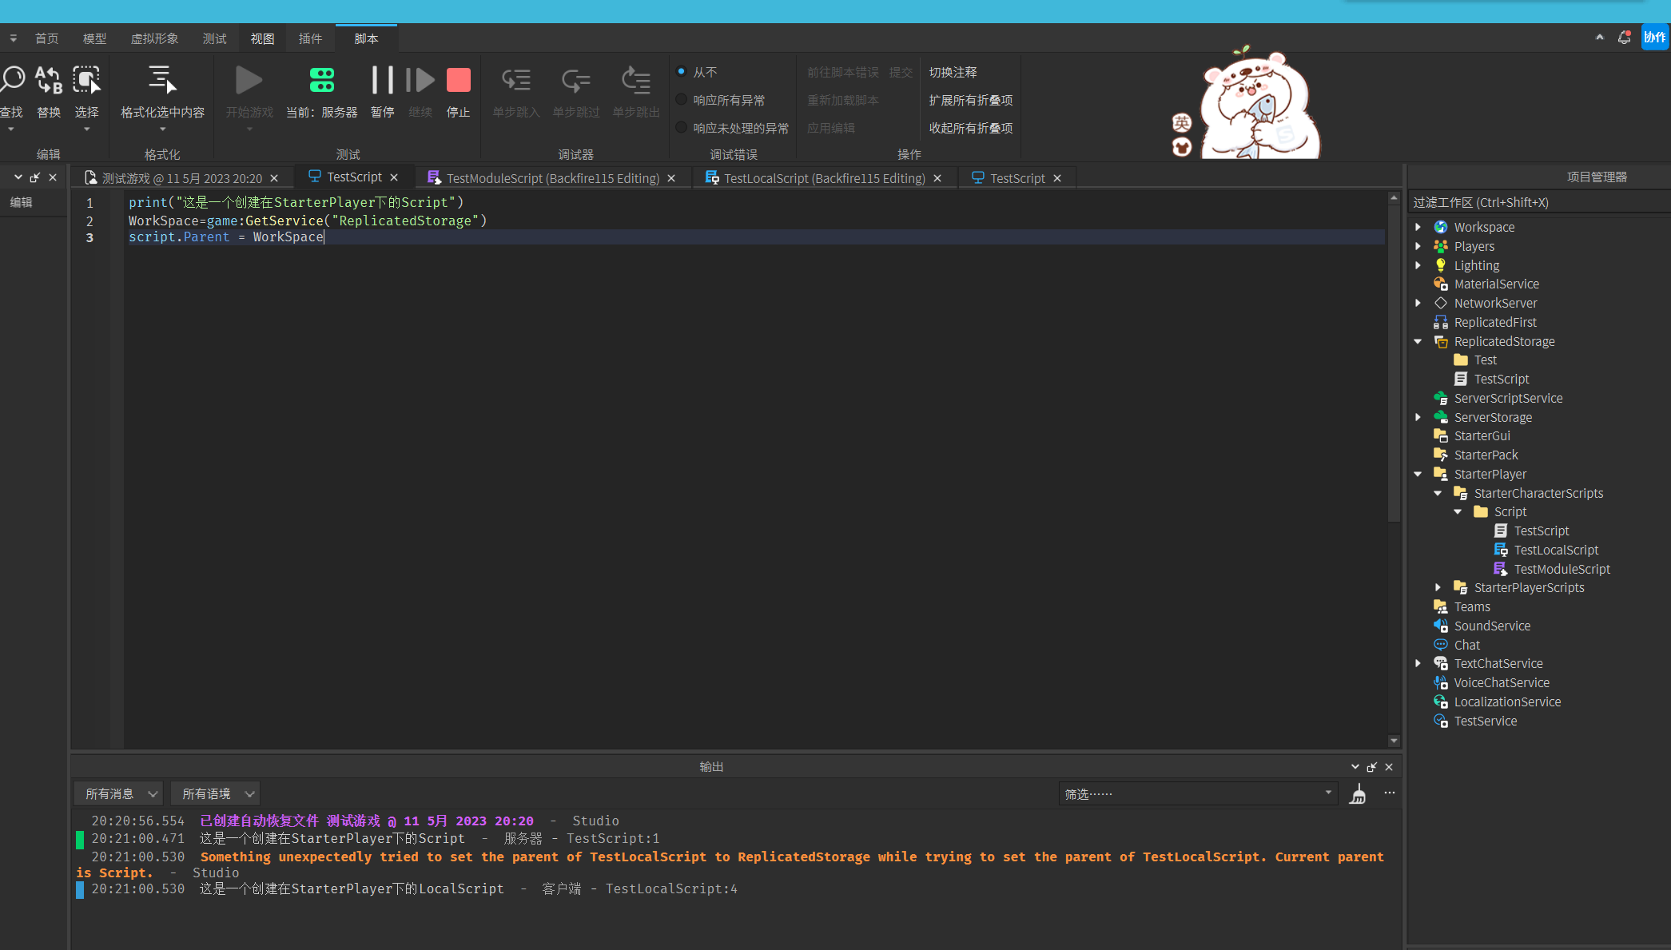
Task: Select the Lighting service
Action: point(1476,265)
